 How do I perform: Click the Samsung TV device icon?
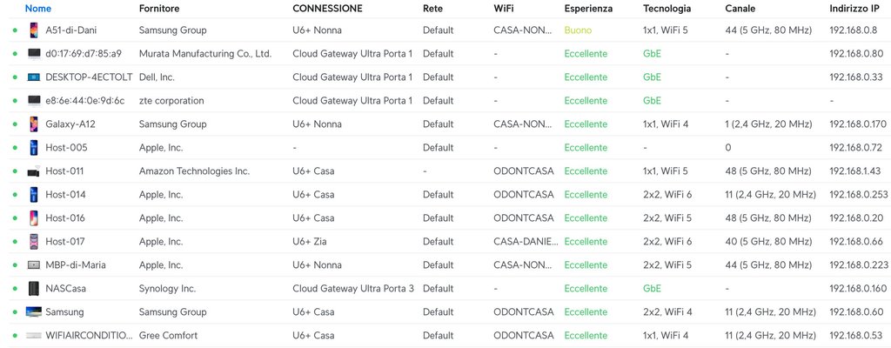[34, 311]
